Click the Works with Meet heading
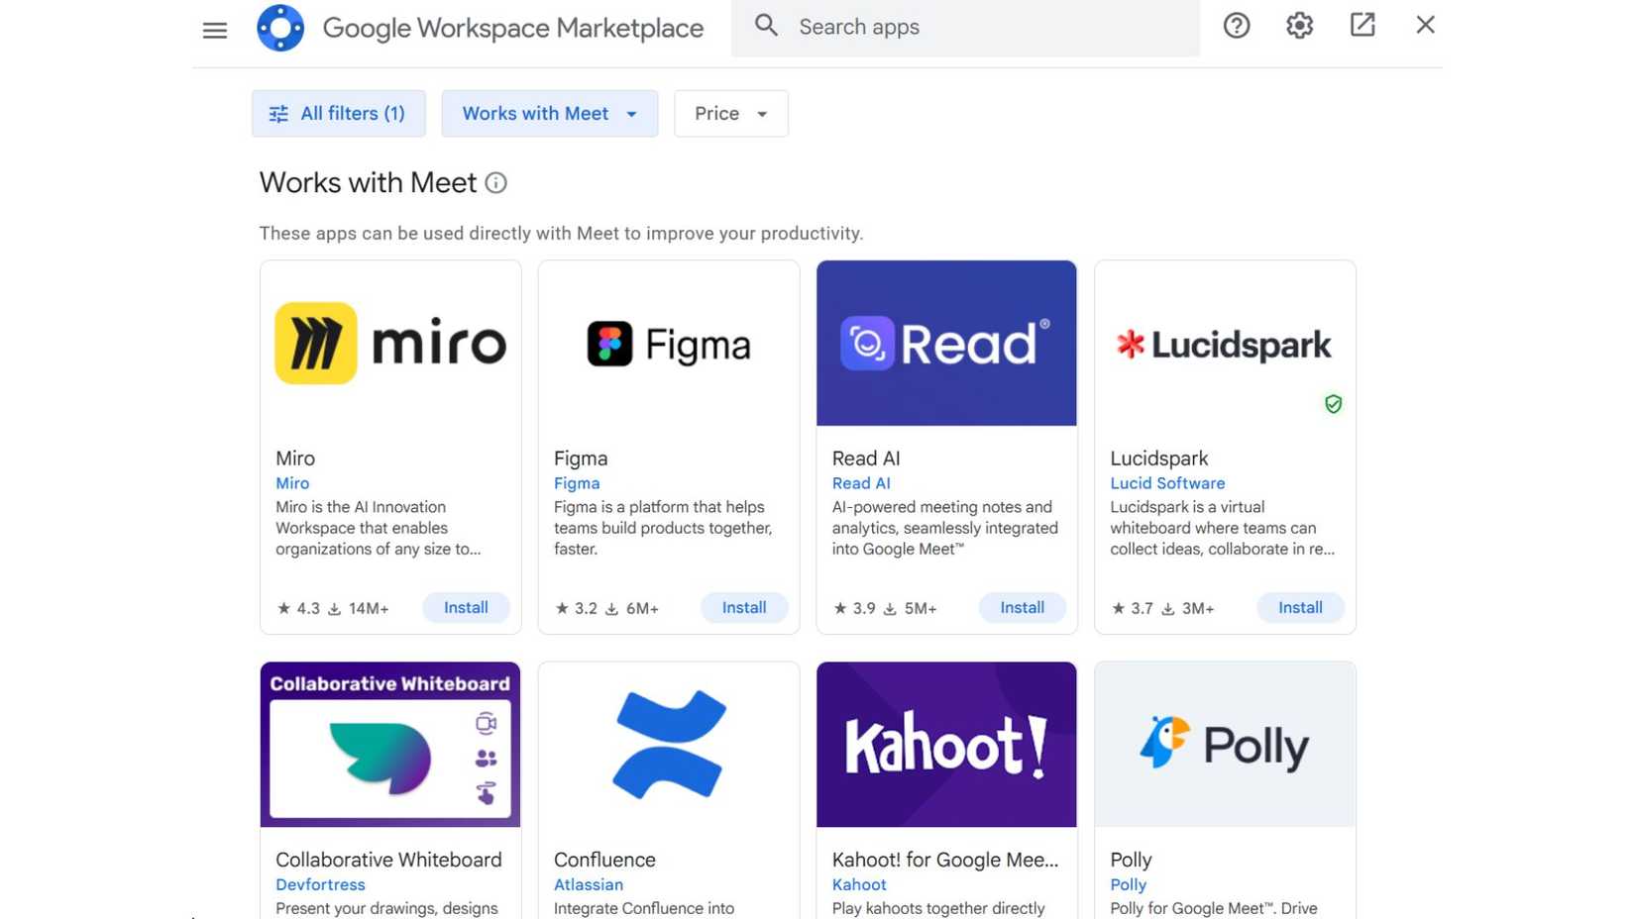This screenshot has height=919, width=1635. pyautogui.click(x=368, y=183)
